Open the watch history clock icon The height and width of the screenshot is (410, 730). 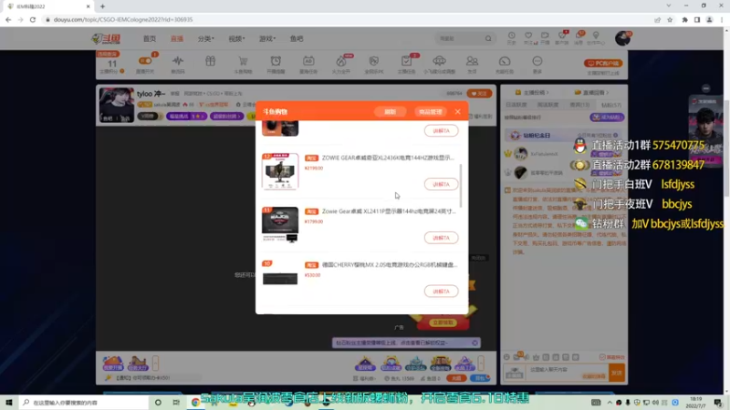[512, 37]
